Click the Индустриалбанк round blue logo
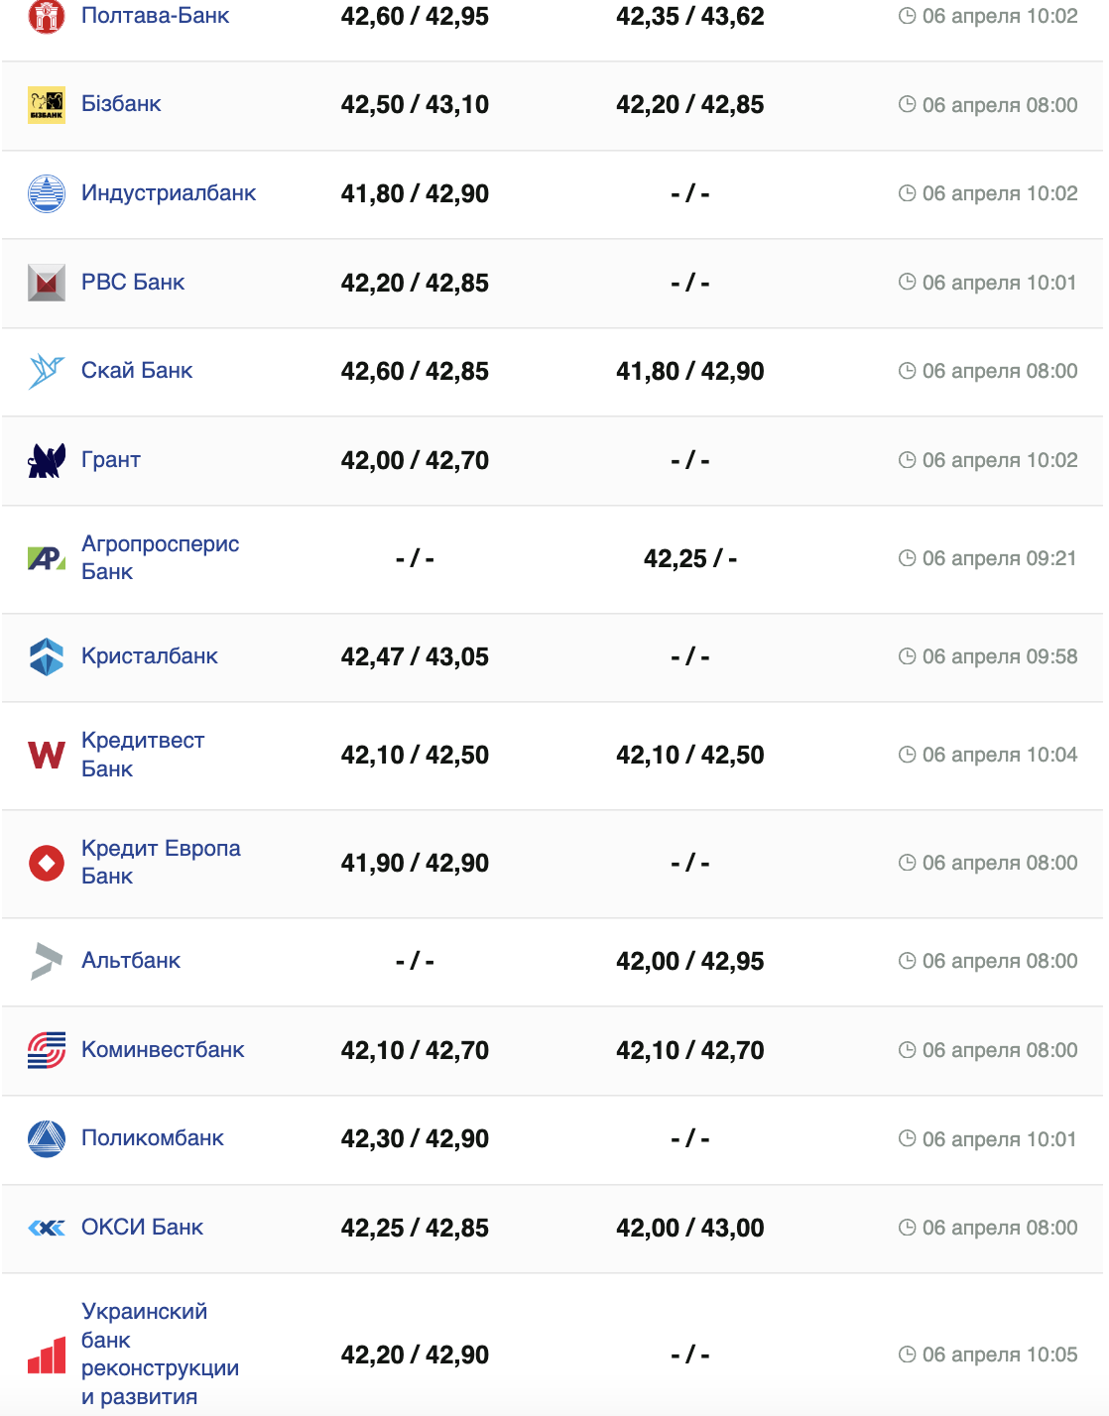Screen dimensions: 1109x1416 coord(46,193)
